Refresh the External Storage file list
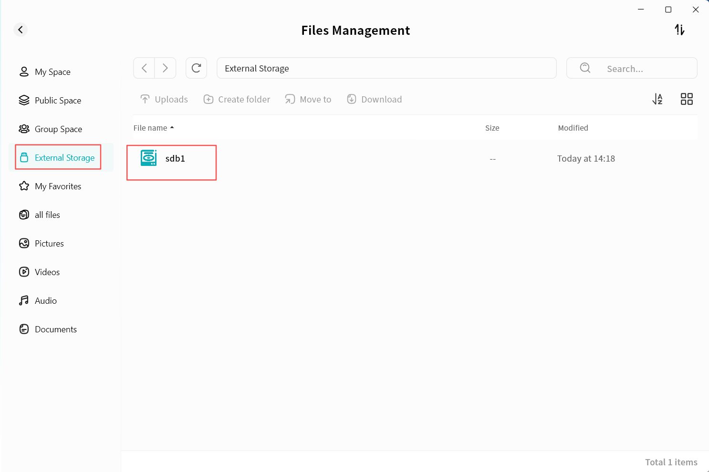Image resolution: width=709 pixels, height=472 pixels. [x=196, y=68]
